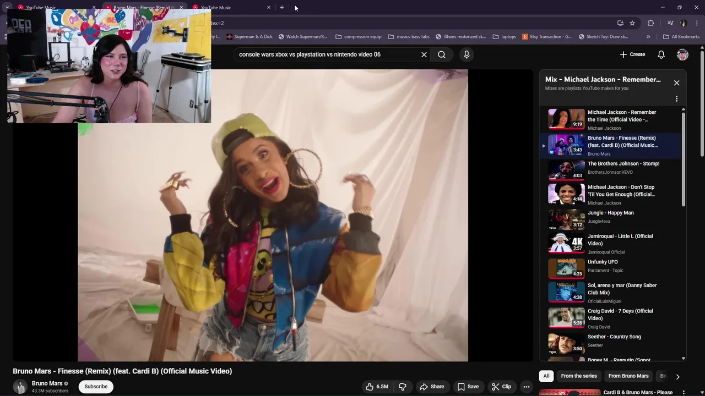This screenshot has height=396, width=705.
Task: Subscribe to Bruno Mars channel
Action: click(x=96, y=387)
